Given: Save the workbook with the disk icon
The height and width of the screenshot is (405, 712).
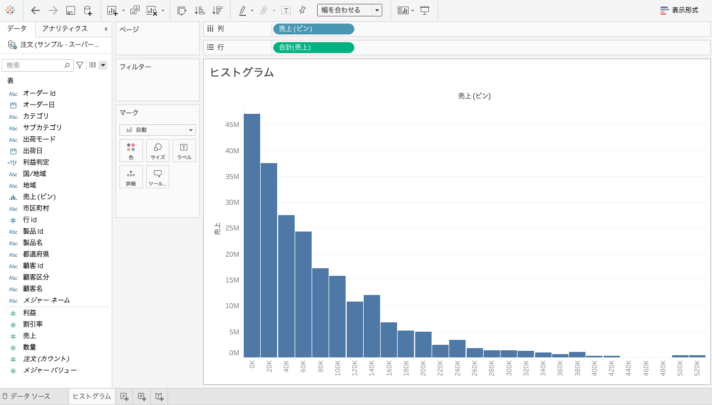Looking at the screenshot, I should (x=70, y=10).
